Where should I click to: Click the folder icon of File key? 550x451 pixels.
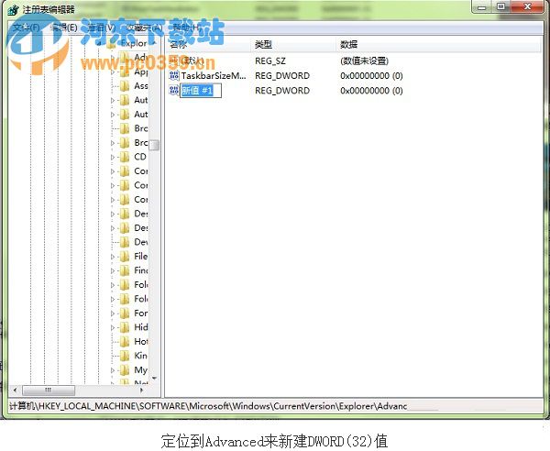click(x=125, y=257)
